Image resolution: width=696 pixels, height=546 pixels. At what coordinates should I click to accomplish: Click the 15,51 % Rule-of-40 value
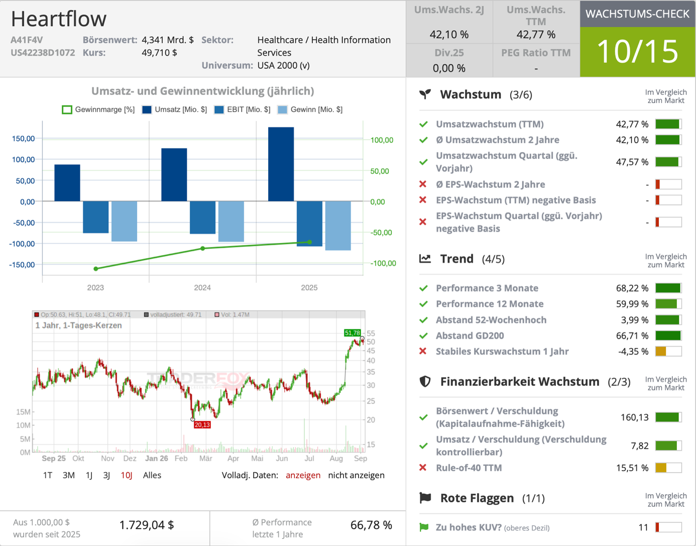pos(632,468)
